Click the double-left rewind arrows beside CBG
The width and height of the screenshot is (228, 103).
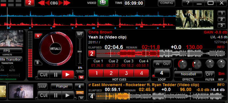point(41,3)
